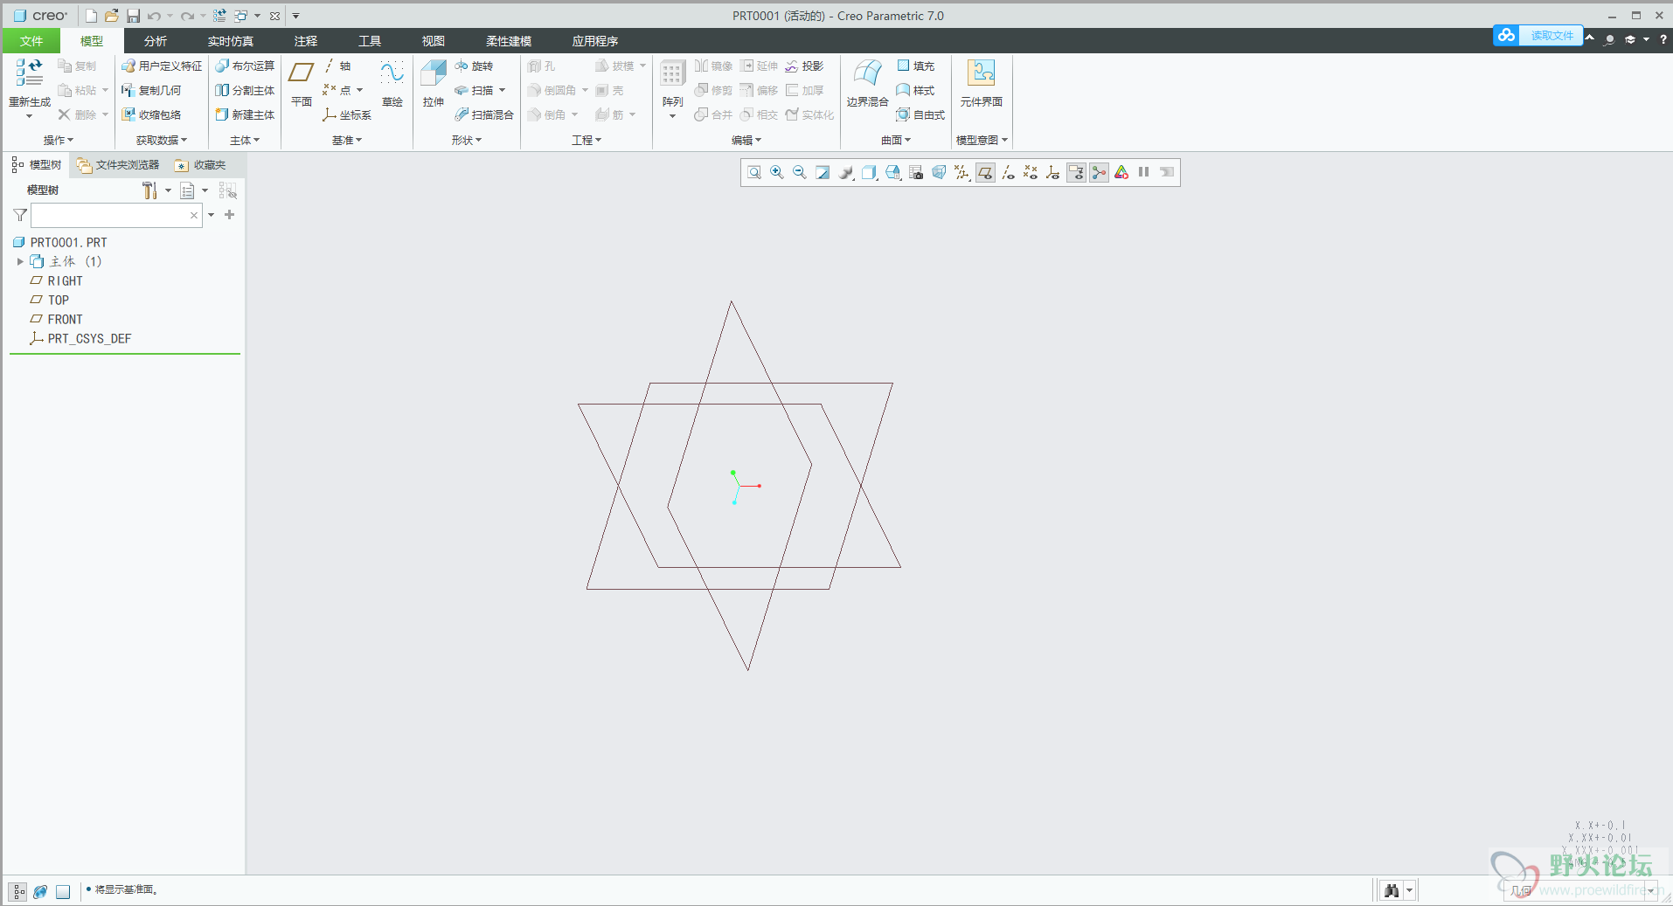This screenshot has width=1673, height=906.
Task: Open the Shapes (形状) group dropdown
Action: [467, 140]
